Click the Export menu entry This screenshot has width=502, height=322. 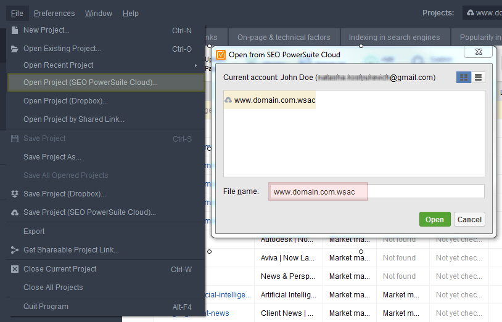tap(105, 231)
